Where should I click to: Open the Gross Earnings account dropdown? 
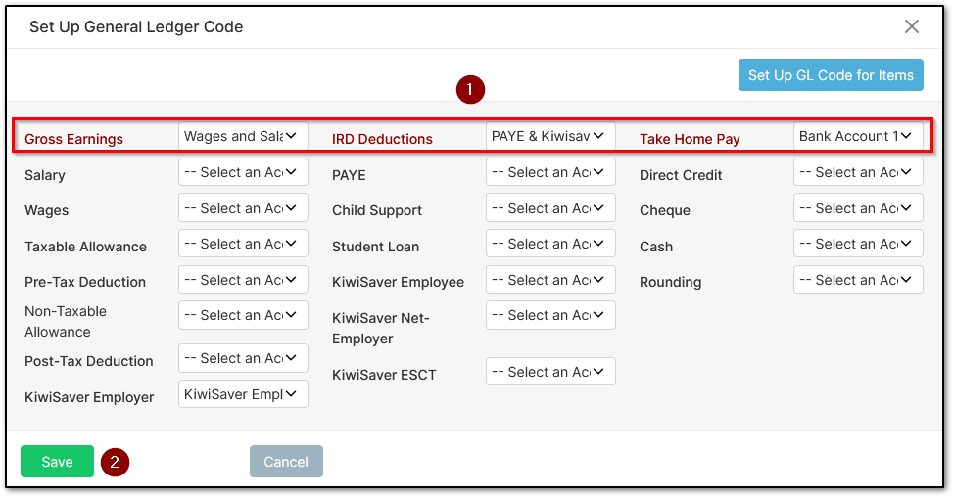click(x=243, y=136)
